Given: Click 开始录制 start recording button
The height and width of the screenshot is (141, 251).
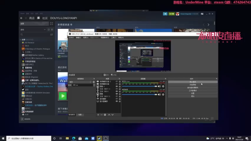Looking at the screenshot, I should pyautogui.click(x=193, y=85).
